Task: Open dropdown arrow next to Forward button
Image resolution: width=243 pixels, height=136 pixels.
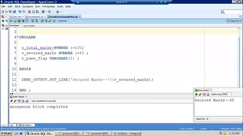Action: pyautogui.click(x=52, y=12)
